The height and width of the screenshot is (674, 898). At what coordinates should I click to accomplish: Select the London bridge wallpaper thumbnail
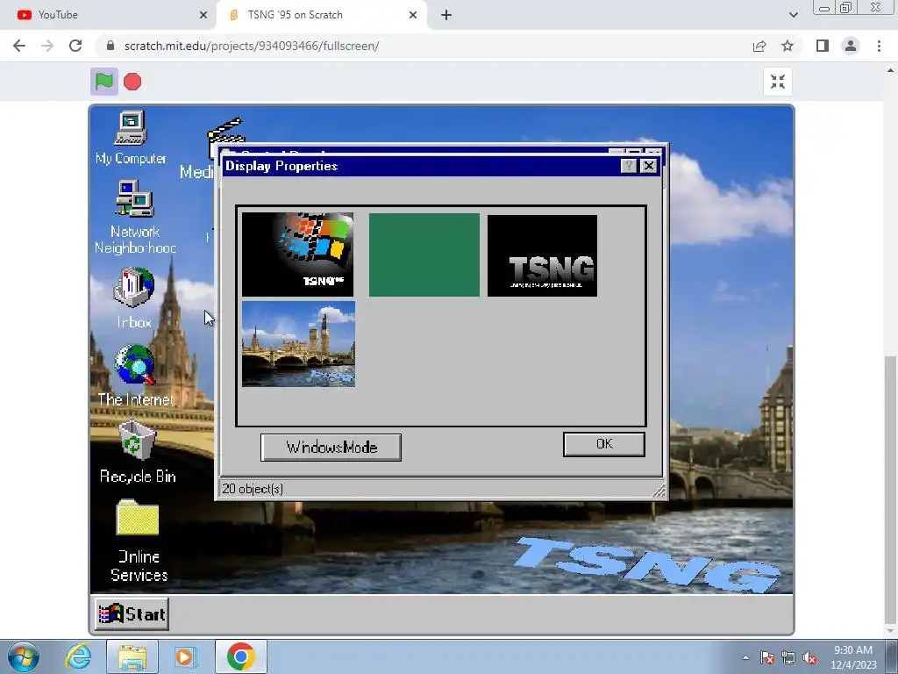coord(298,344)
